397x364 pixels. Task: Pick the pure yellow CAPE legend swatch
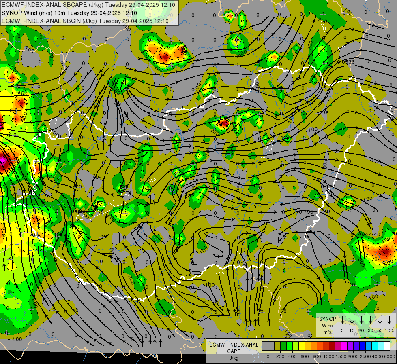[302, 346]
